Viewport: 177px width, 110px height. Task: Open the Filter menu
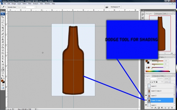coord(30,4)
